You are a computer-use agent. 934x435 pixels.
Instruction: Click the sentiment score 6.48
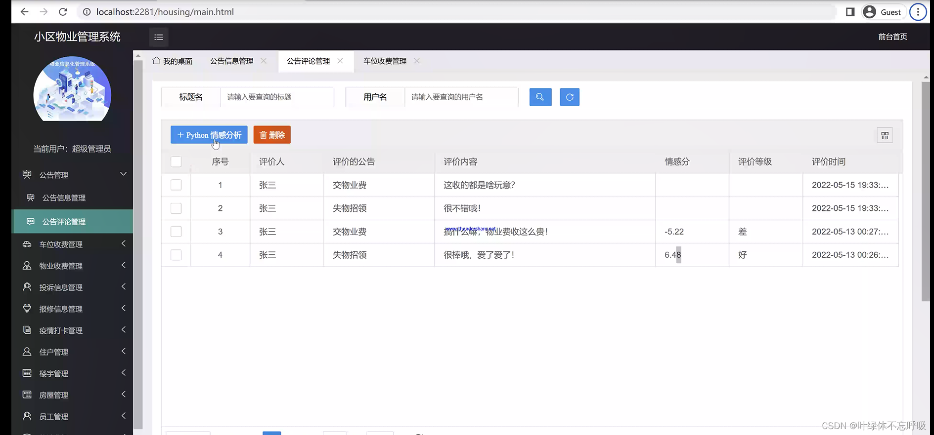tap(672, 255)
